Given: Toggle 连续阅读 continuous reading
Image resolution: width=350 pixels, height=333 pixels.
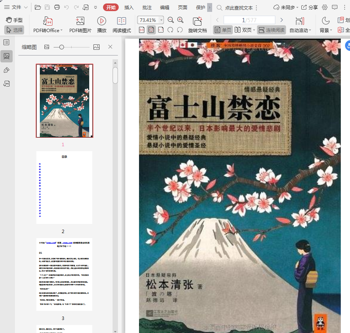Looking at the screenshot, I should coord(271,30).
